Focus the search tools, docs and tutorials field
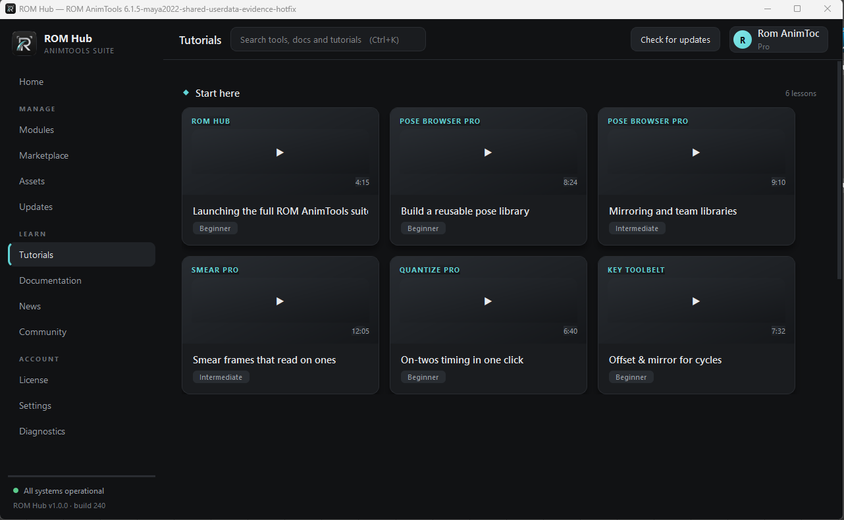 (x=328, y=39)
